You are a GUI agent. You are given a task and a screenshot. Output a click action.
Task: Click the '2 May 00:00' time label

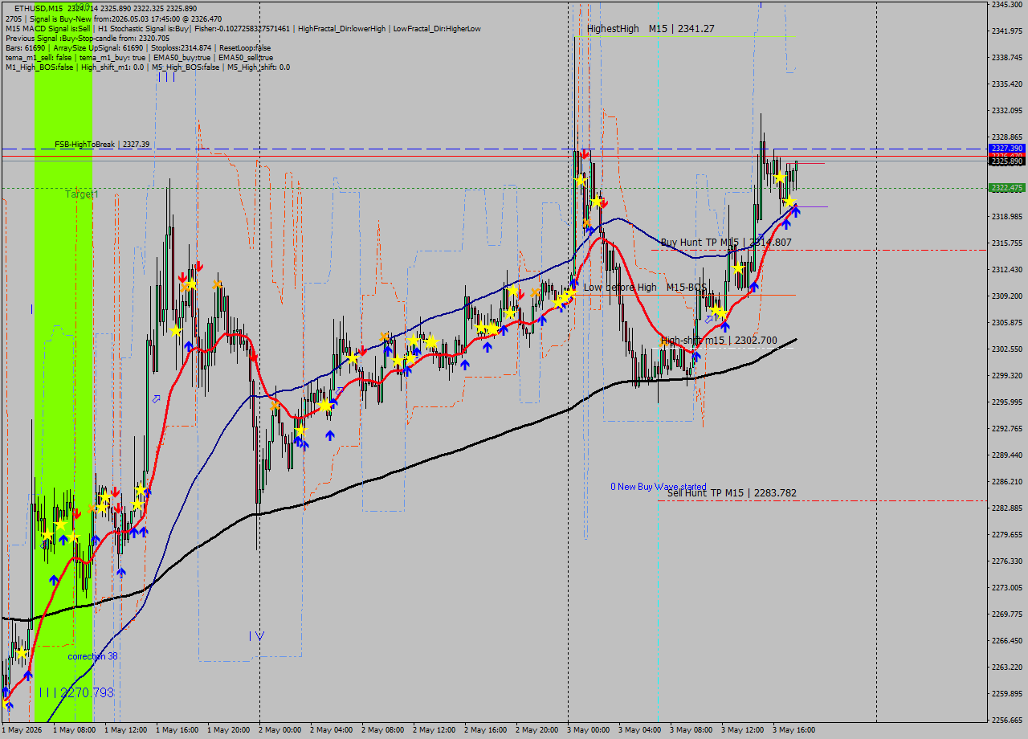279,730
